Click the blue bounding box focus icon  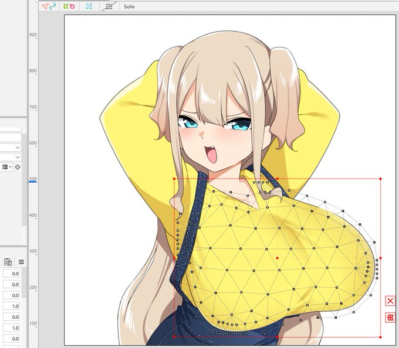(x=89, y=6)
